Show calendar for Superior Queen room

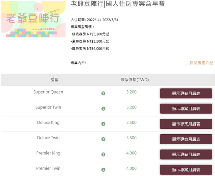tap(186, 93)
